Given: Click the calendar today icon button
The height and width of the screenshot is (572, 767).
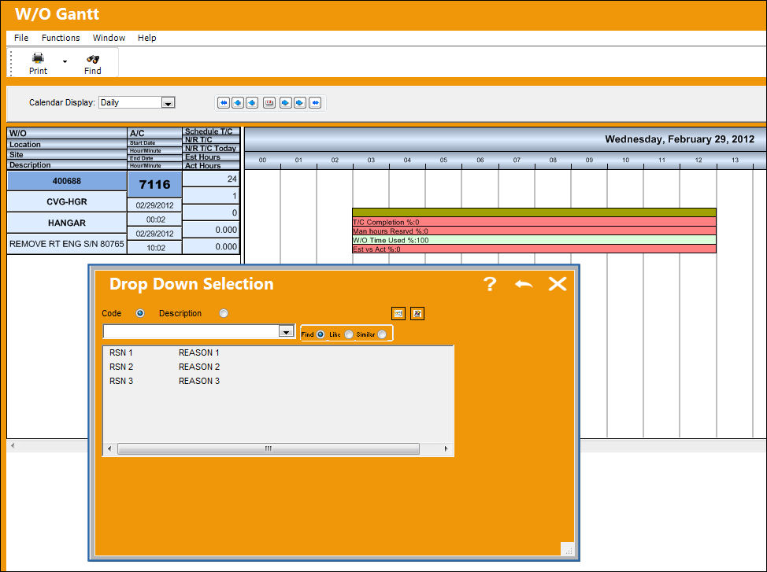Looking at the screenshot, I should (269, 102).
